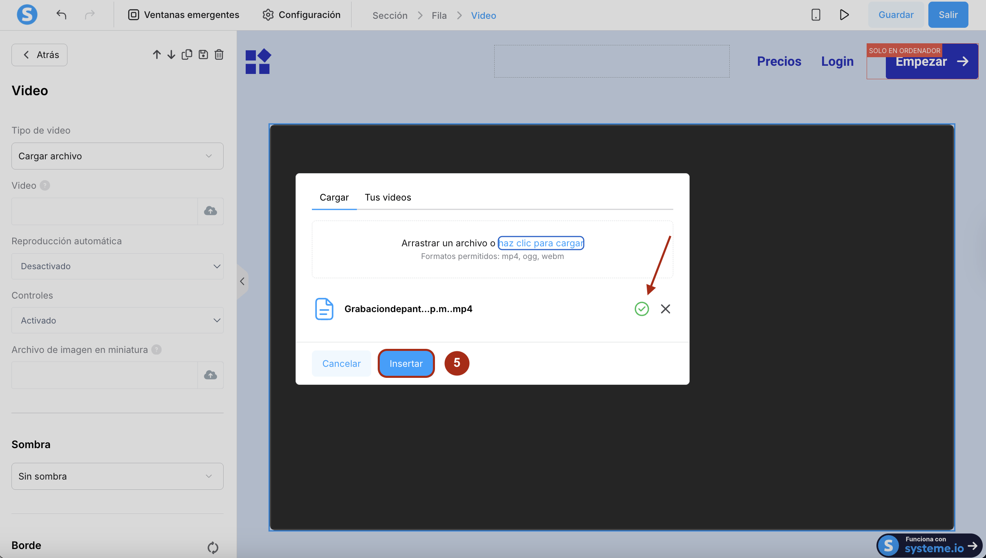Click the undo arrow icon
986x558 pixels.
(61, 15)
